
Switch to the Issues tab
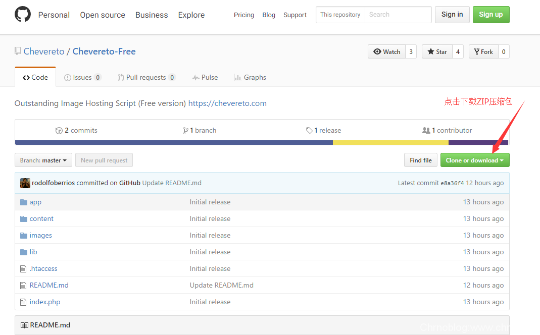pyautogui.click(x=82, y=77)
